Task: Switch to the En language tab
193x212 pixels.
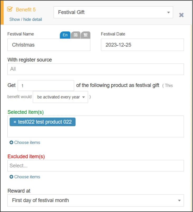Action: [65, 35]
